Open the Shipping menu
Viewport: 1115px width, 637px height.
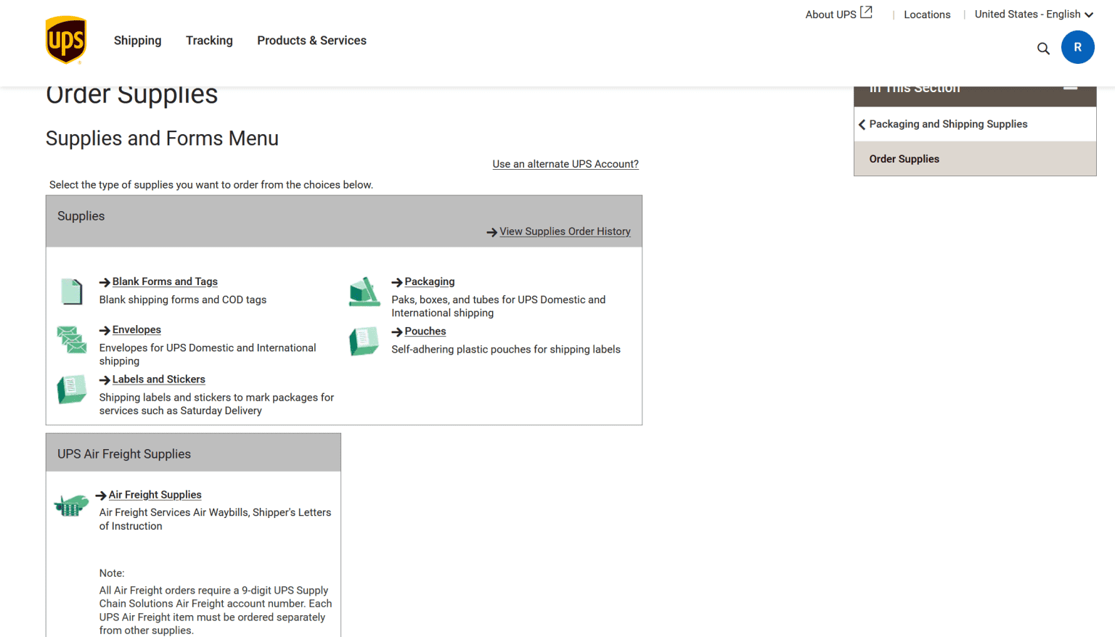[137, 41]
